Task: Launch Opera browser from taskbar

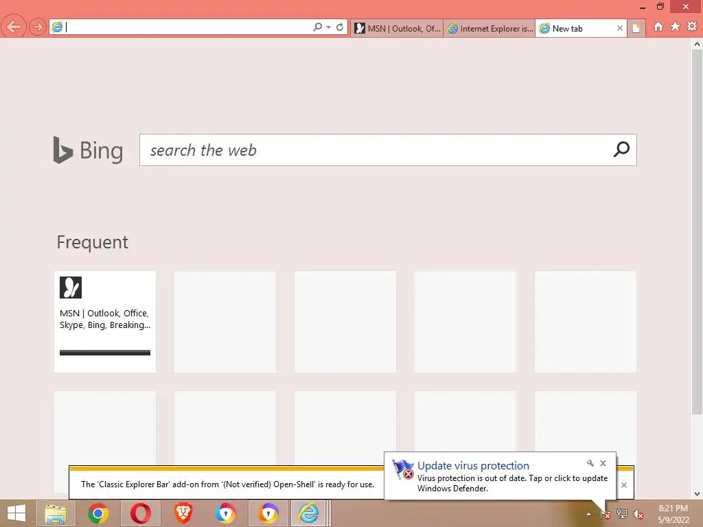Action: pyautogui.click(x=141, y=513)
